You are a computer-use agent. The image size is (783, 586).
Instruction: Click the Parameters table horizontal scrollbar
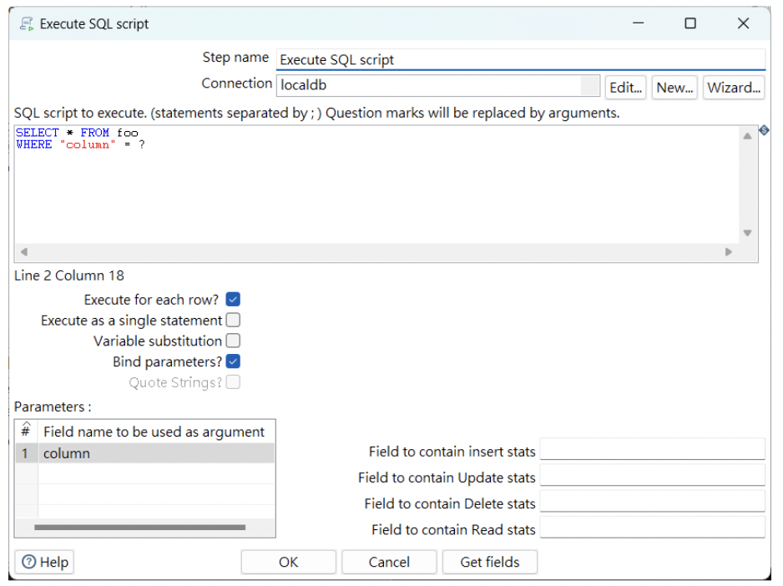click(140, 527)
